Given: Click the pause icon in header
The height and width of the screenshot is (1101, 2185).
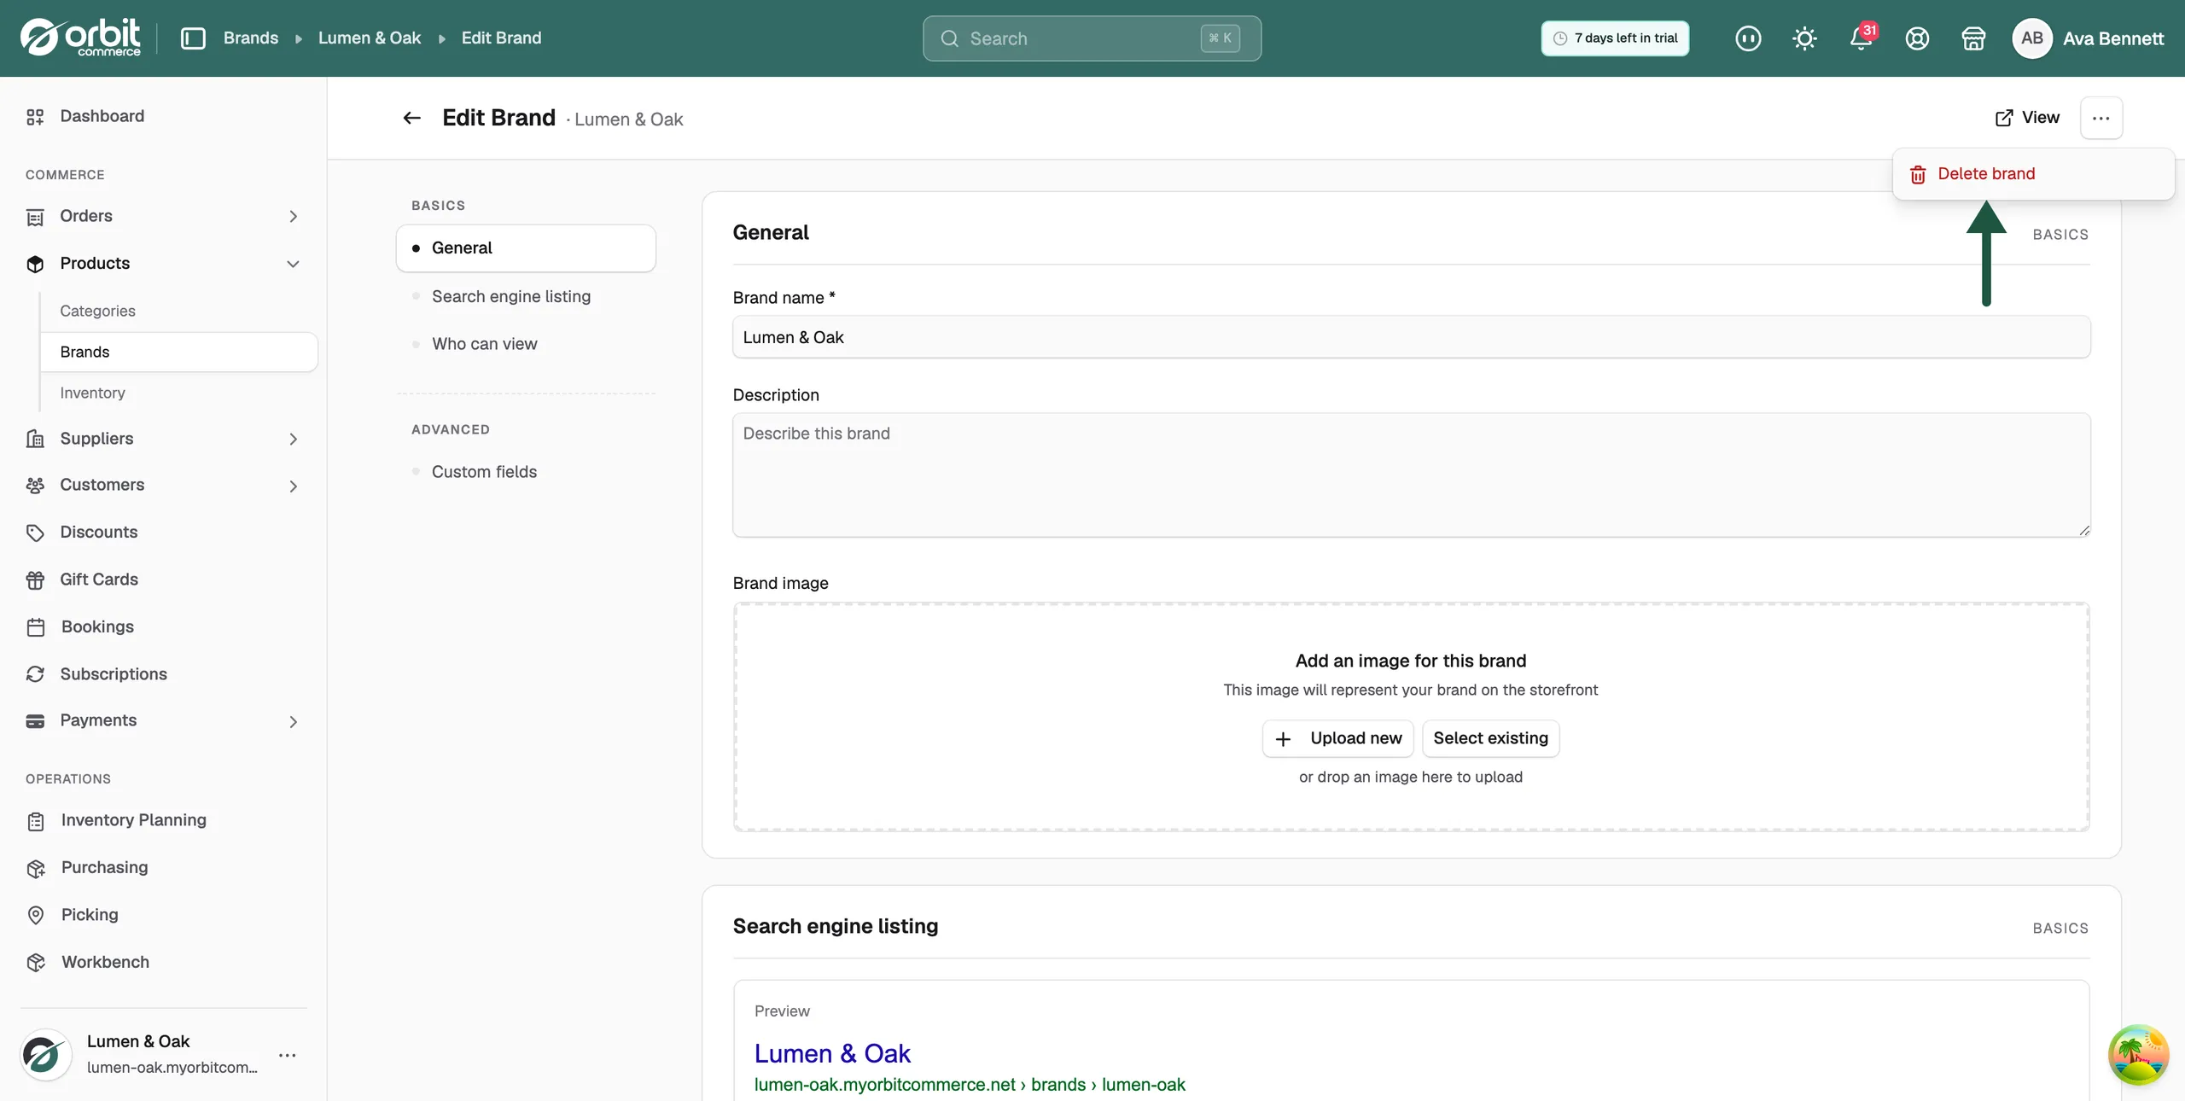Looking at the screenshot, I should coord(1748,38).
